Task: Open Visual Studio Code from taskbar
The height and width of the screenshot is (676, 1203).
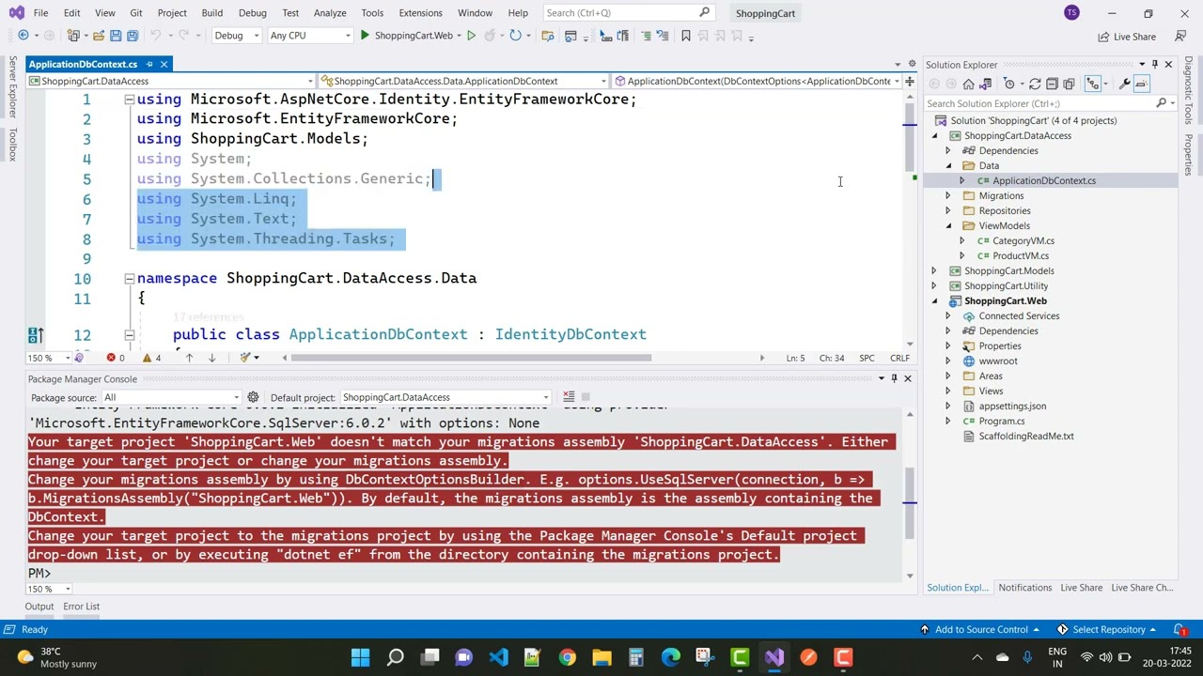Action: [498, 657]
